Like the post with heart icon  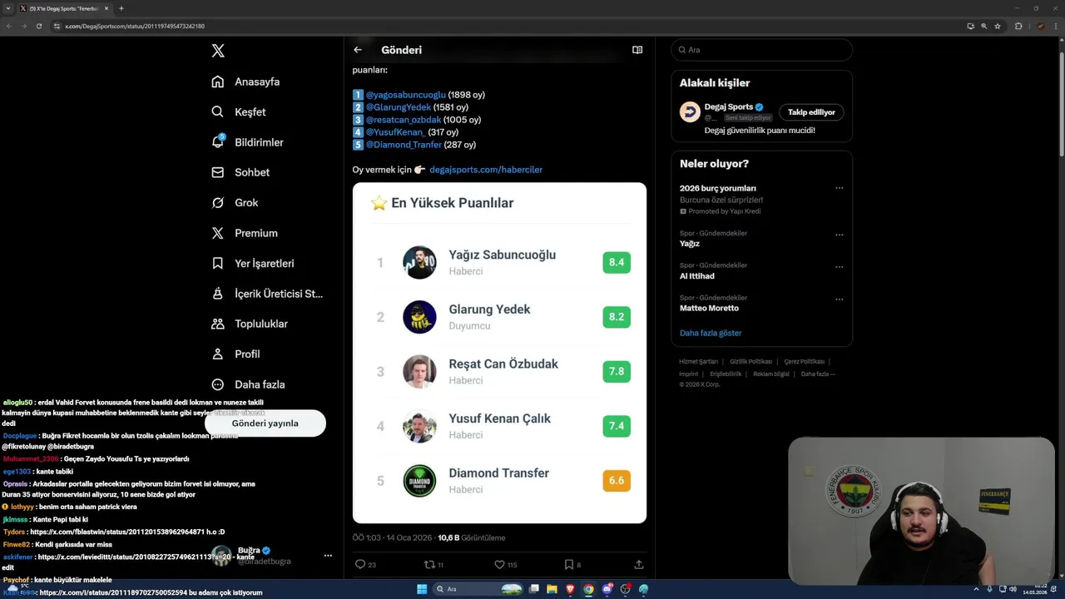click(499, 564)
